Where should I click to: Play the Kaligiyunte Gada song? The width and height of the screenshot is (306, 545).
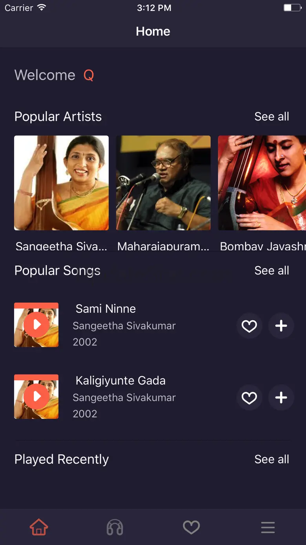36,397
